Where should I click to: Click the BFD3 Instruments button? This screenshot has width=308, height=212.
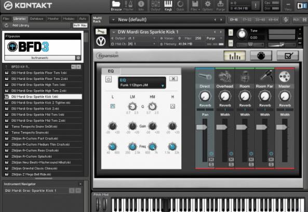pos(40,58)
